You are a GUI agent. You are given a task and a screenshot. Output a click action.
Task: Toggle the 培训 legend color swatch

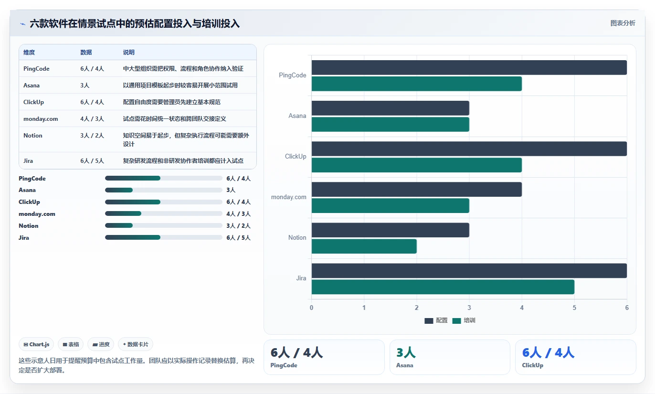[x=457, y=320]
